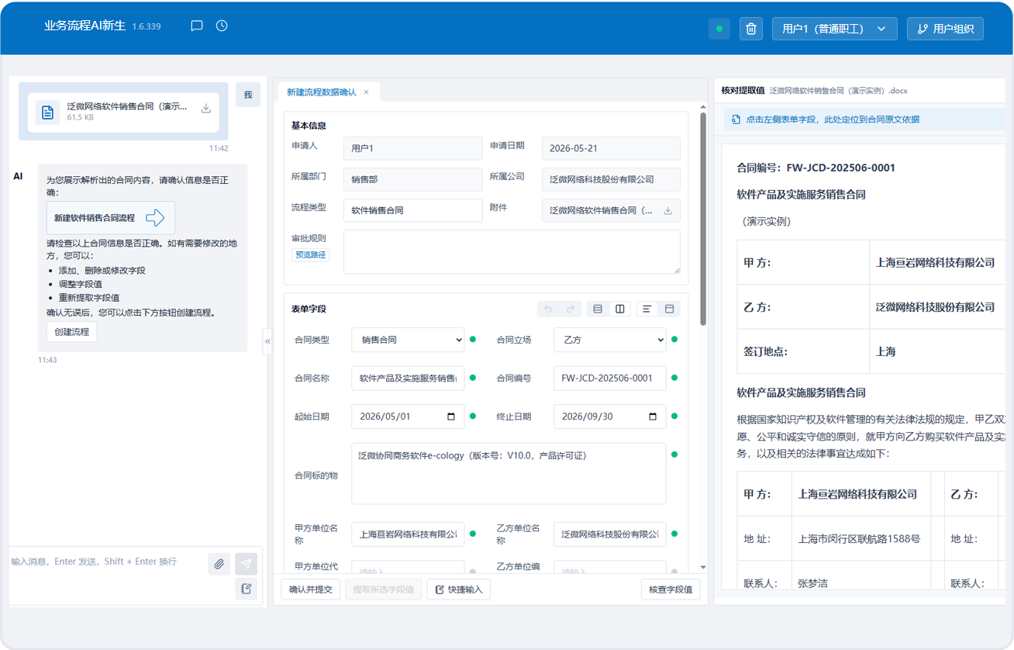This screenshot has height=650, width=1014.
Task: Click the form panel vertical scrollbar
Action: tap(703, 219)
